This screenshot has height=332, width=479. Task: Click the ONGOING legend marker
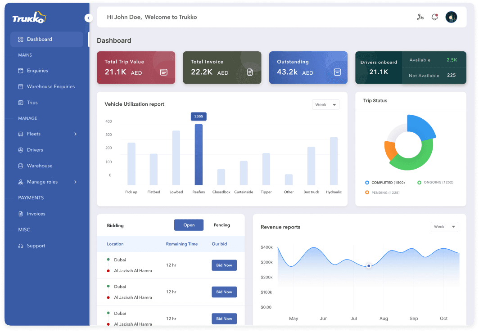[x=419, y=183]
